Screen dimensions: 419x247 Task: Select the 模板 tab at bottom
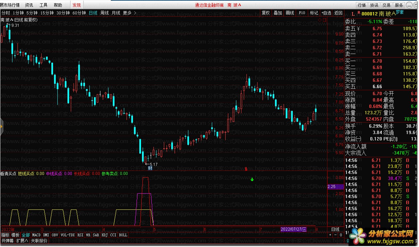pyautogui.click(x=15, y=235)
